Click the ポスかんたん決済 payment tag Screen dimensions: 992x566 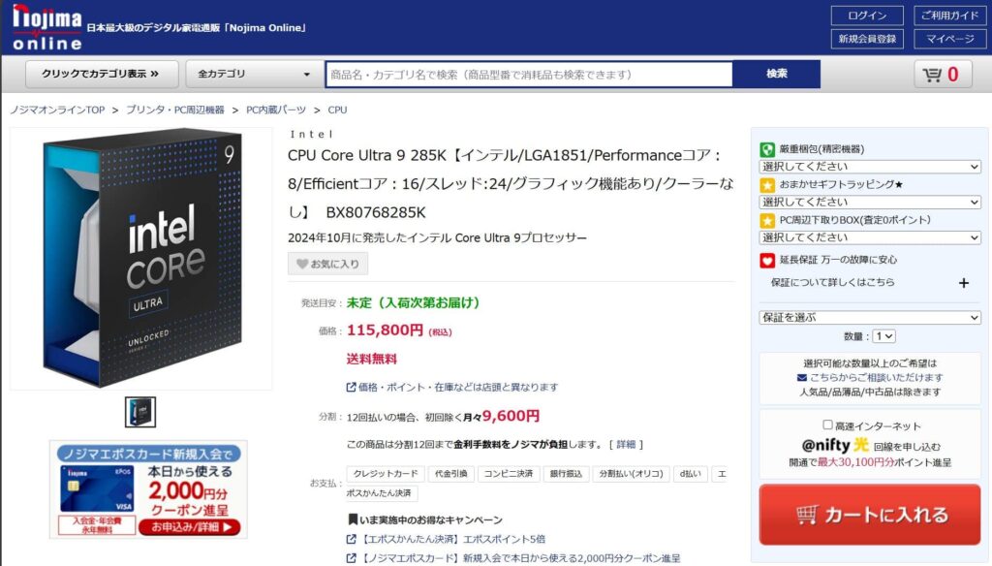click(x=382, y=492)
